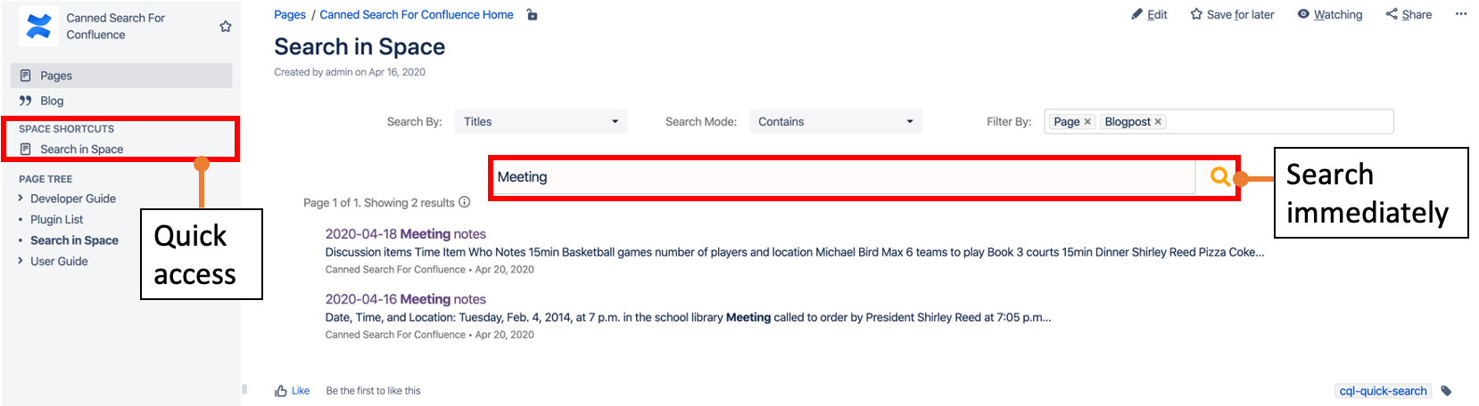Image resolution: width=1479 pixels, height=406 pixels.
Task: Expand Developer Guide in page tree
Action: coord(21,199)
